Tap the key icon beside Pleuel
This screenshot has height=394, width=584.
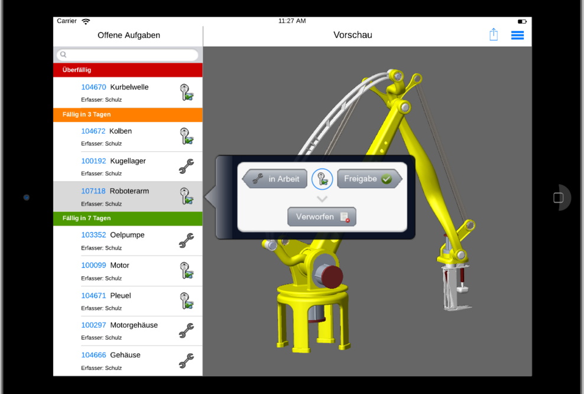click(x=187, y=301)
